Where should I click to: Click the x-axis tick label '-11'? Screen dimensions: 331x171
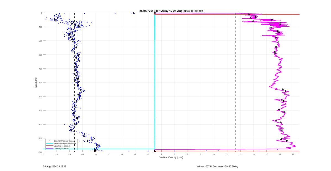click(x=82, y=155)
